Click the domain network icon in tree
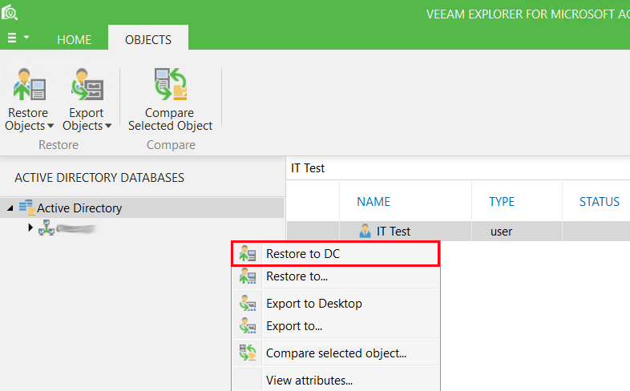Image resolution: width=630 pixels, height=391 pixels. (46, 228)
